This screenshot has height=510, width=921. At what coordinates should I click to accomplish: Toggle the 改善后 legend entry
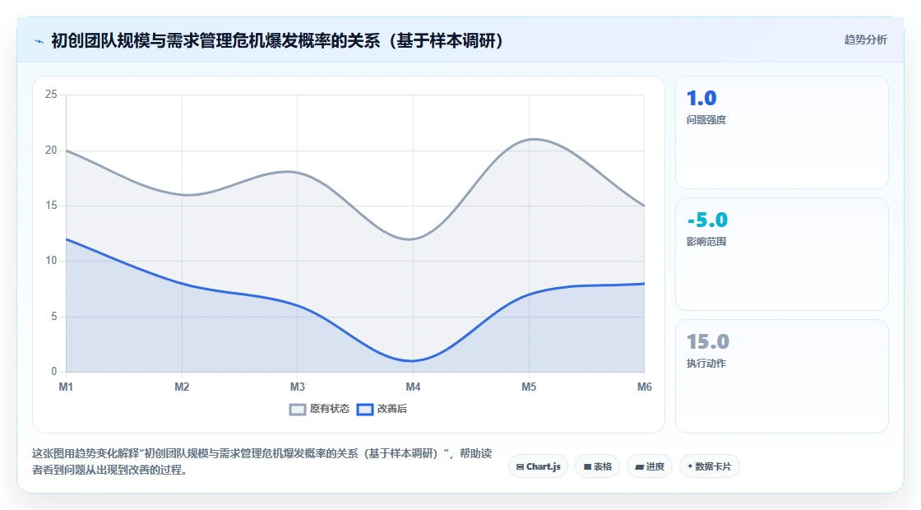click(x=382, y=409)
